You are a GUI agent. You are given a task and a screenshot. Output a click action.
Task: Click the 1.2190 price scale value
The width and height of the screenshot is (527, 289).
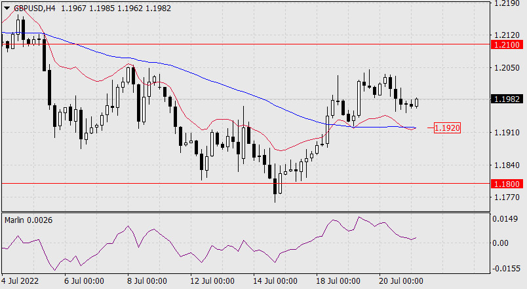[x=507, y=3]
